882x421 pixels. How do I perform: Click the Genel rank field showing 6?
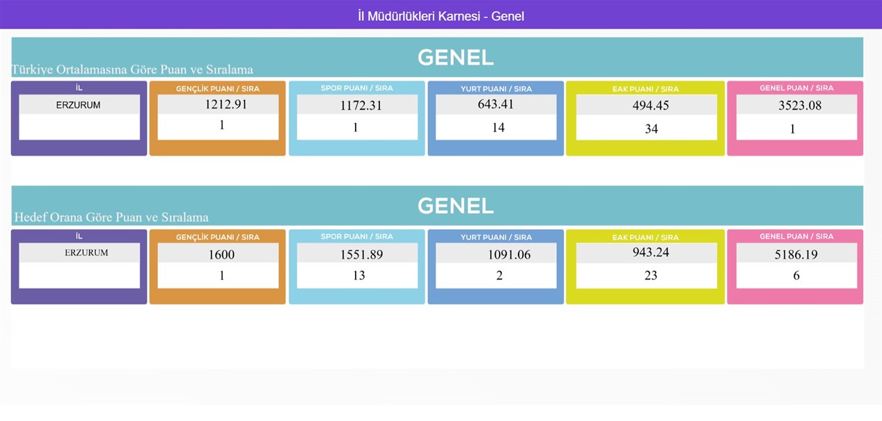tap(796, 275)
